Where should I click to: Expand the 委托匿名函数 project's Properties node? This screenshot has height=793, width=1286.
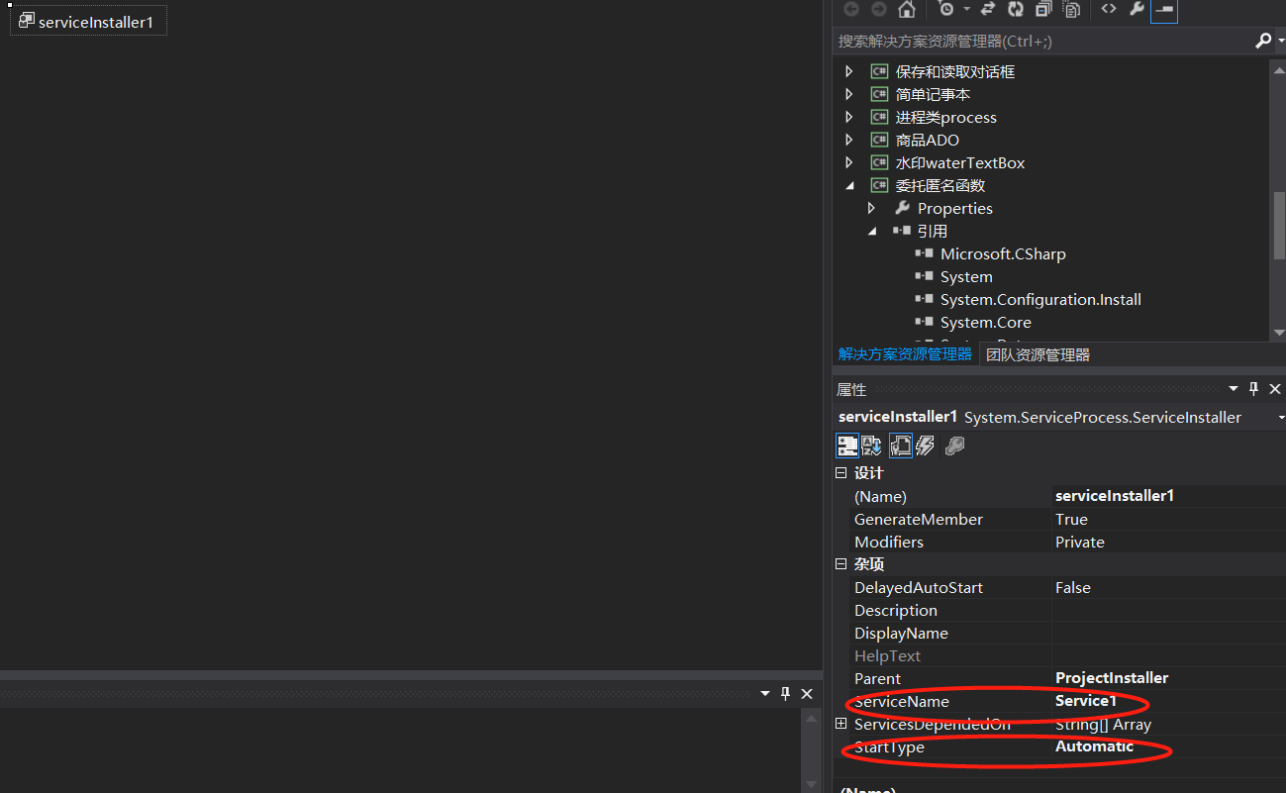[x=872, y=208]
